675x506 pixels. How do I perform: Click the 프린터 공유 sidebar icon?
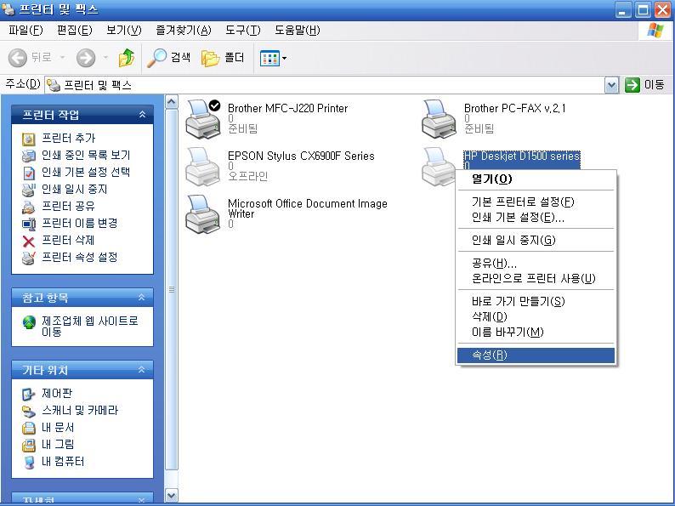click(28, 207)
